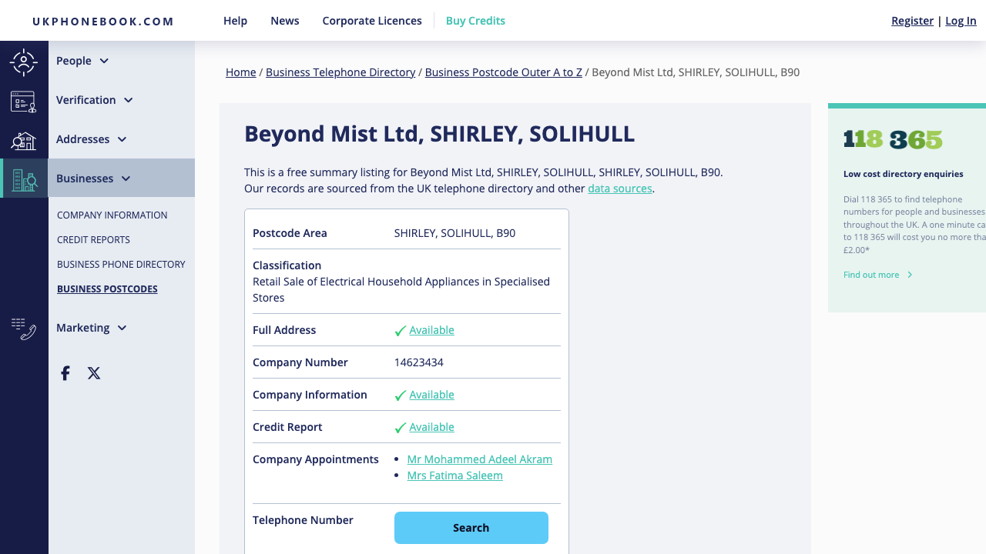The height and width of the screenshot is (554, 986).
Task: Expand the Marketing dropdown
Action: click(x=122, y=328)
